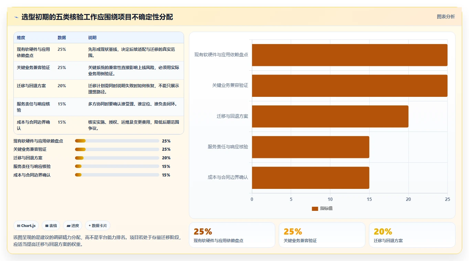Click the title 选型初期的五类核验工作应围绕项目不确定性分配

tap(97, 17)
